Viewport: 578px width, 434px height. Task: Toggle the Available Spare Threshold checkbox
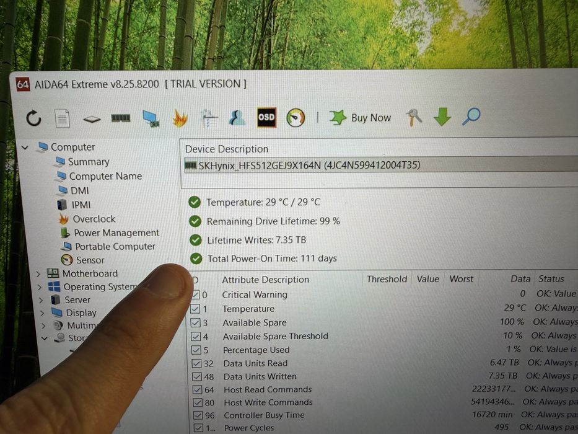196,337
